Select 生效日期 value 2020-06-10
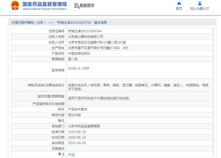221x158 pixels. click(x=77, y=137)
